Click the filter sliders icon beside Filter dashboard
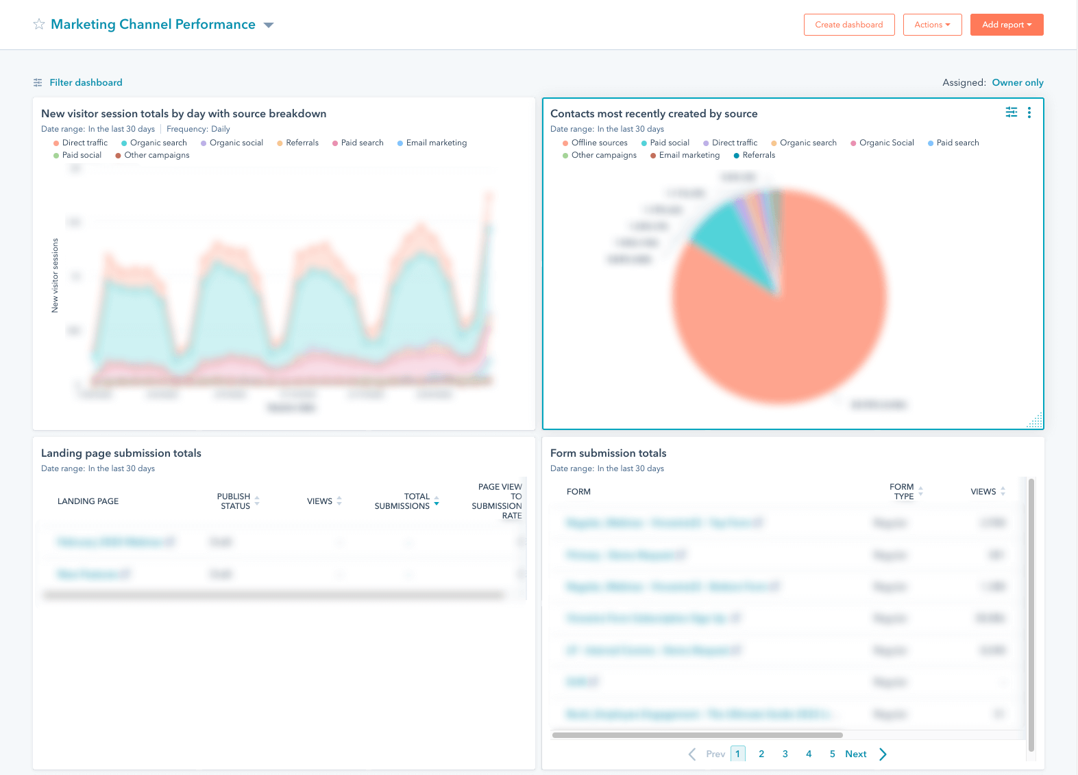Screen dimensions: 1078x775 (x=38, y=82)
